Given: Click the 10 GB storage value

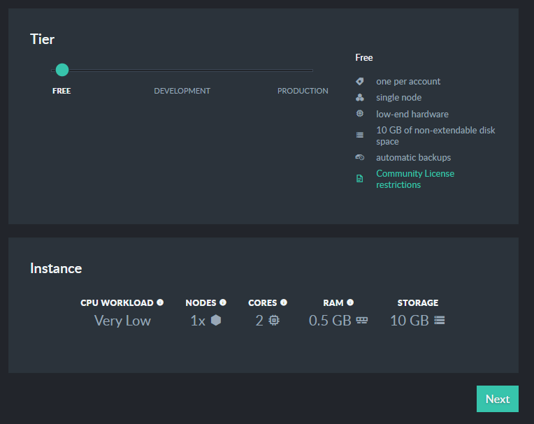Looking at the screenshot, I should [410, 321].
